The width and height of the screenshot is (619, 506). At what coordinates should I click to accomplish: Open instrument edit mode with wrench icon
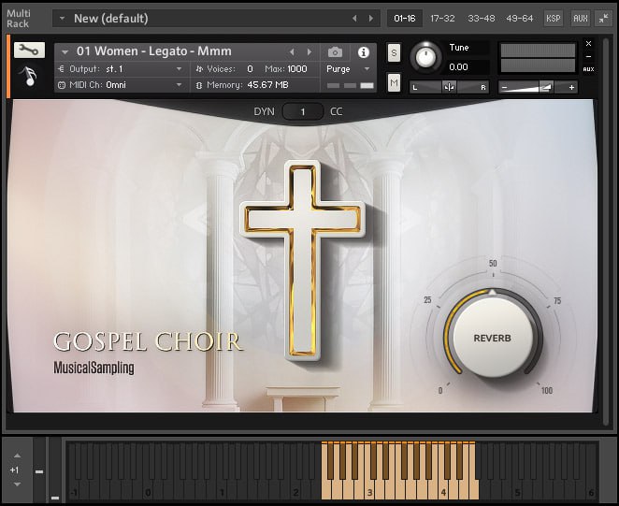[30, 51]
